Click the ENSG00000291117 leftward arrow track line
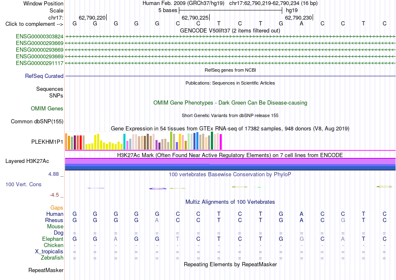This screenshot has width=396, height=280. [230, 63]
